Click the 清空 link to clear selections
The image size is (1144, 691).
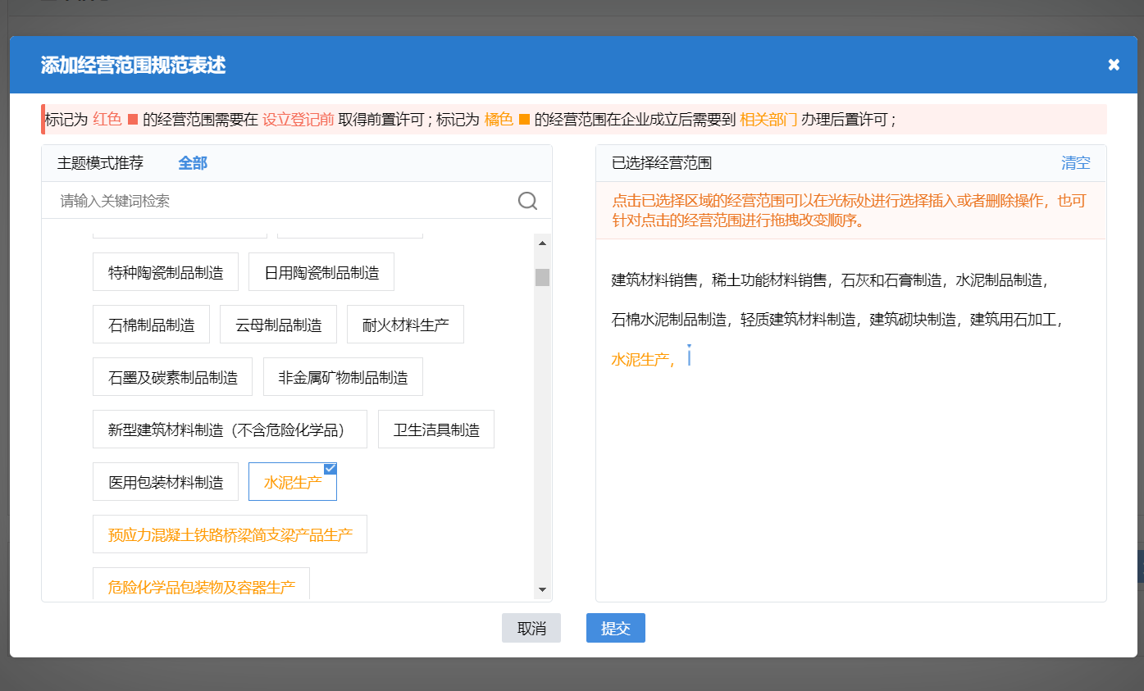(1075, 162)
